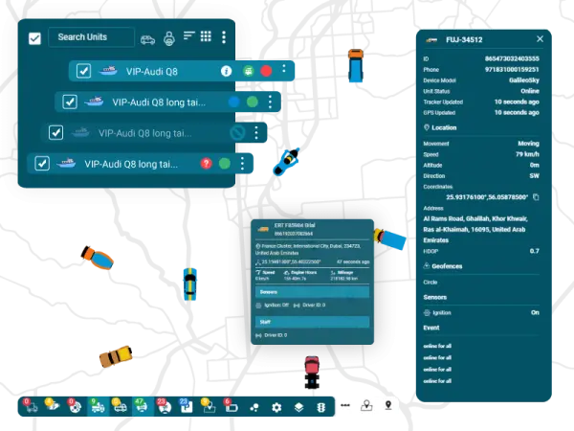Open the Staff bar in map popup

312,322
